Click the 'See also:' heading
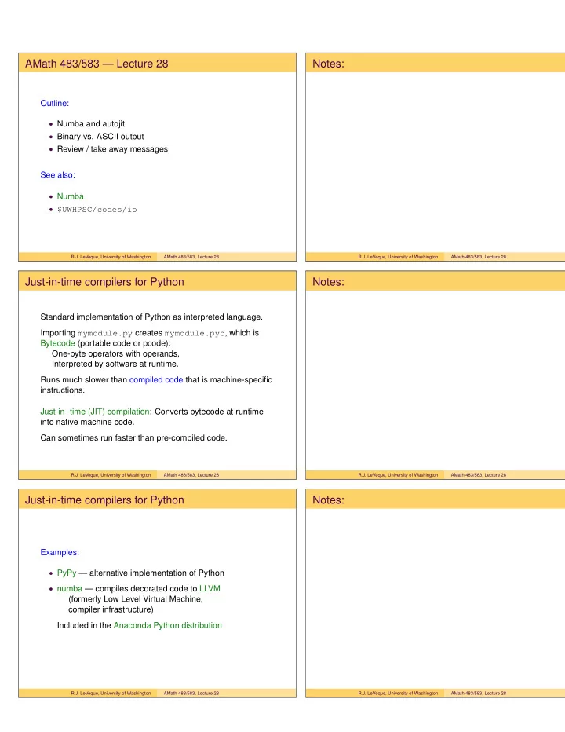The height and width of the screenshot is (732, 565). (57, 175)
